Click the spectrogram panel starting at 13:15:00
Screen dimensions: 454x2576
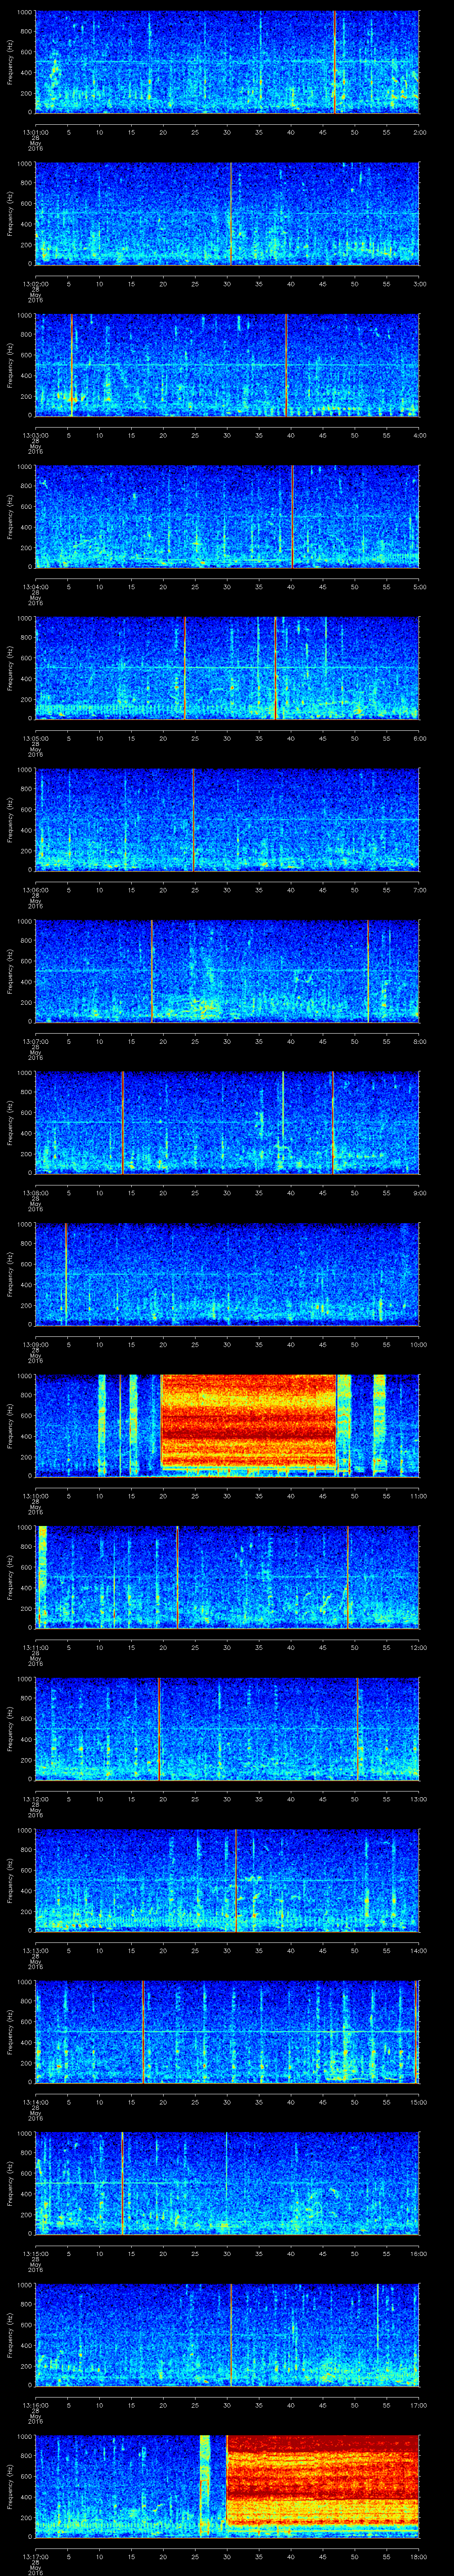[x=227, y=2183]
